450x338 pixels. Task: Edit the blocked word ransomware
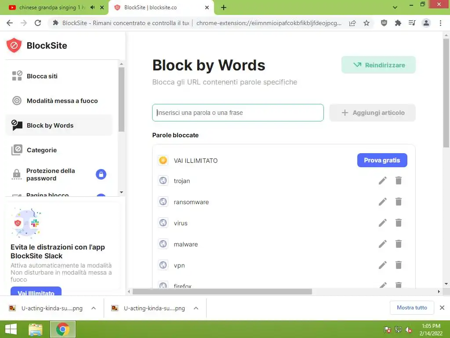tap(383, 202)
